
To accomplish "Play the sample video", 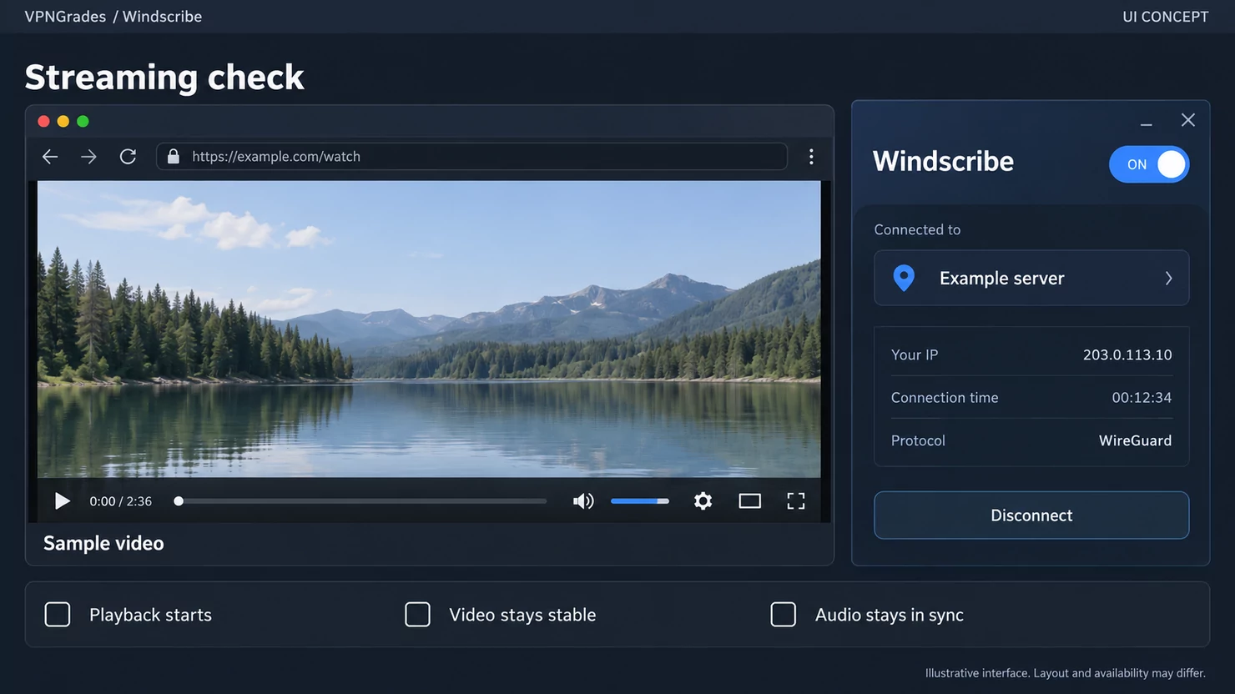I will tap(62, 500).
